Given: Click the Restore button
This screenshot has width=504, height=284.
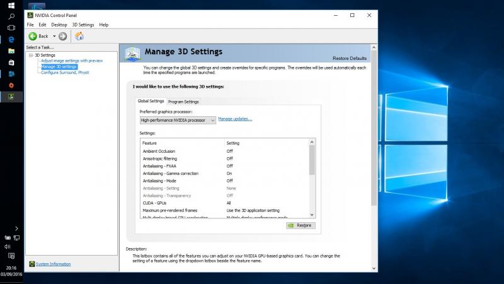Looking at the screenshot, I should click(300, 225).
